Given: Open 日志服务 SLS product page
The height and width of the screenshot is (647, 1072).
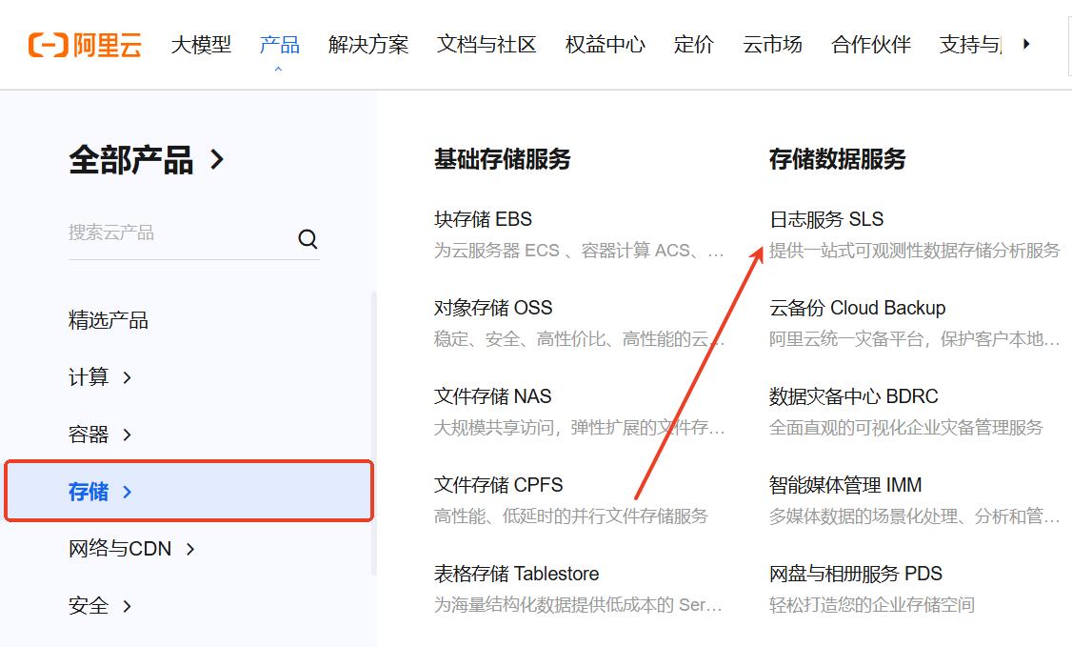Looking at the screenshot, I should (x=827, y=218).
